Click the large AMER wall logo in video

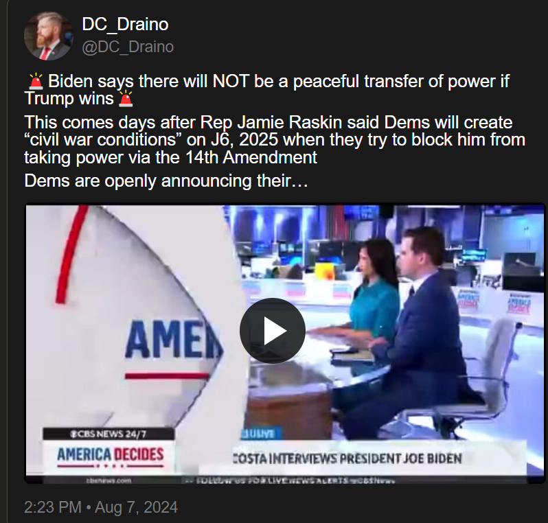(x=174, y=339)
